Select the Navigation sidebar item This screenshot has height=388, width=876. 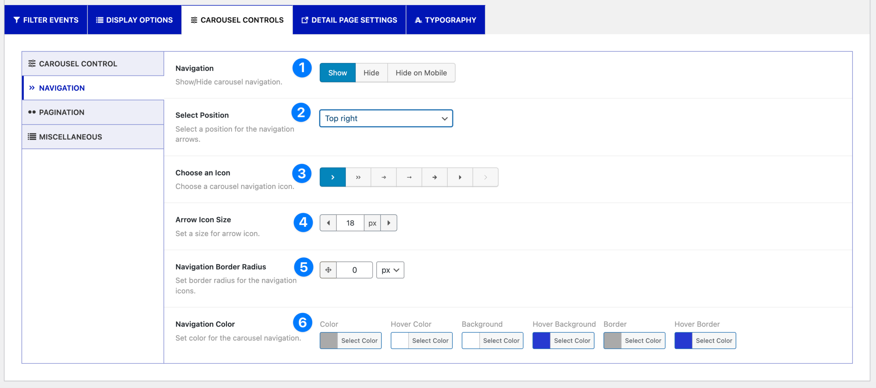pos(93,88)
